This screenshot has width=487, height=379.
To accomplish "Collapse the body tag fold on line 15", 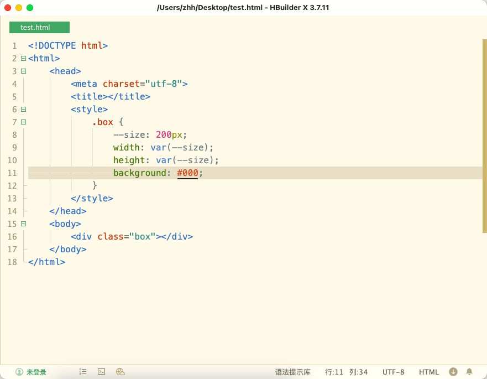I will [23, 224].
